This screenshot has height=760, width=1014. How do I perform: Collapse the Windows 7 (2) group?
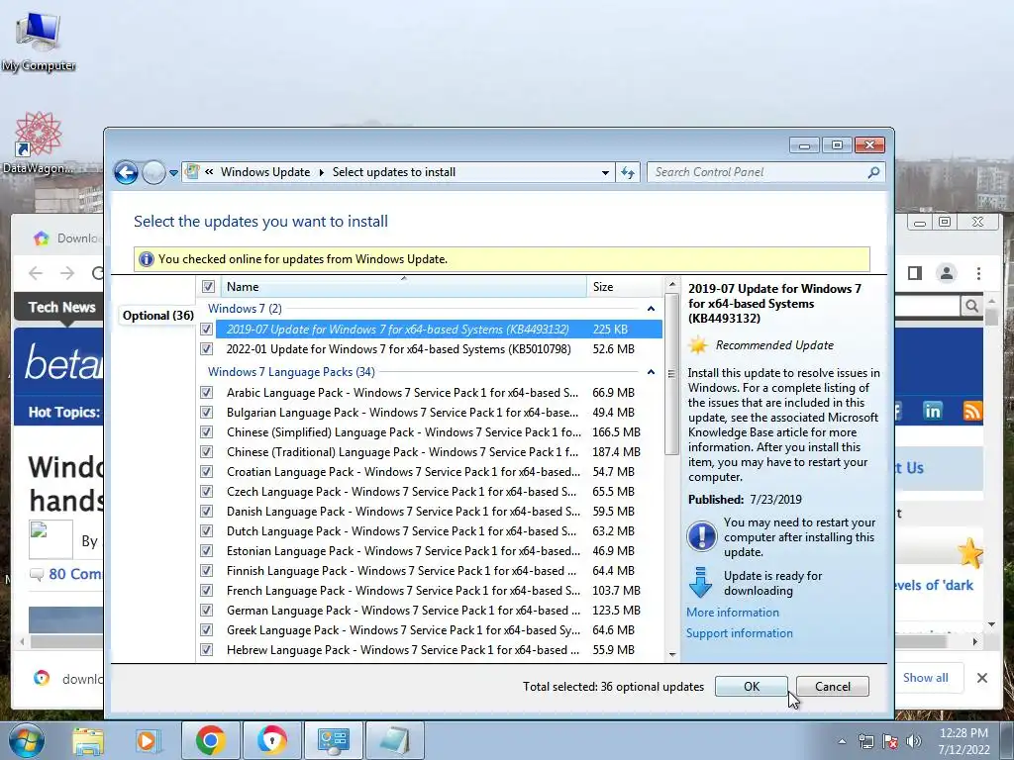(651, 309)
